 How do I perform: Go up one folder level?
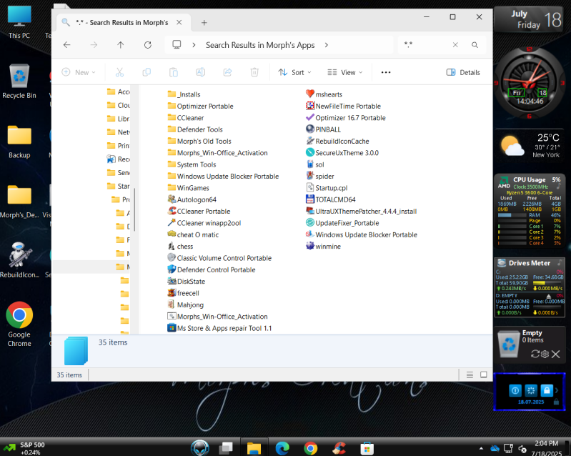121,45
